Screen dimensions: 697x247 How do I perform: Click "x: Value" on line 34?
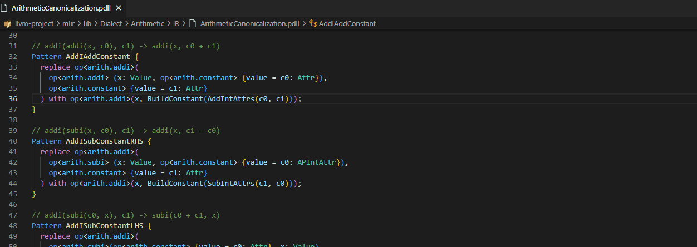134,77
